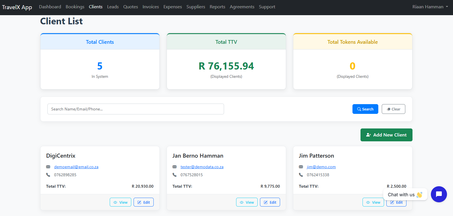Open the Bookings menu item
The image size is (453, 216).
[75, 7]
